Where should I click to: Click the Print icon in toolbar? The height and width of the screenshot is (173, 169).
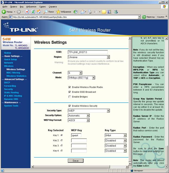(x=90, y=12)
